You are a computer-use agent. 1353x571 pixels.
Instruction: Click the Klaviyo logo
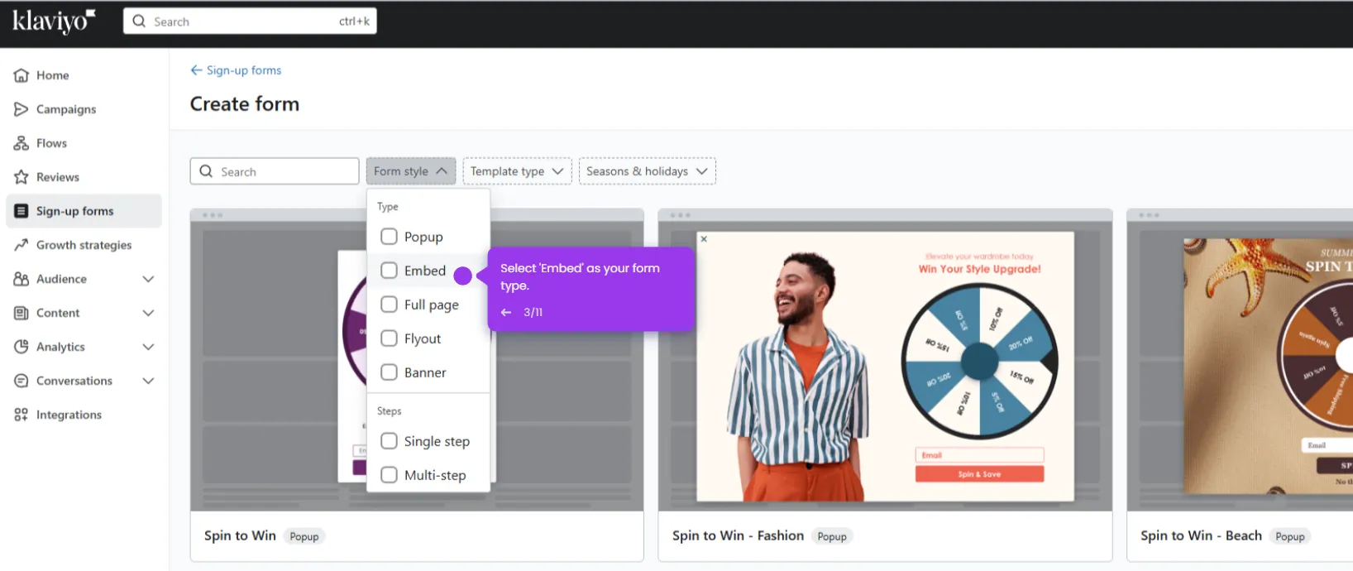pos(54,21)
